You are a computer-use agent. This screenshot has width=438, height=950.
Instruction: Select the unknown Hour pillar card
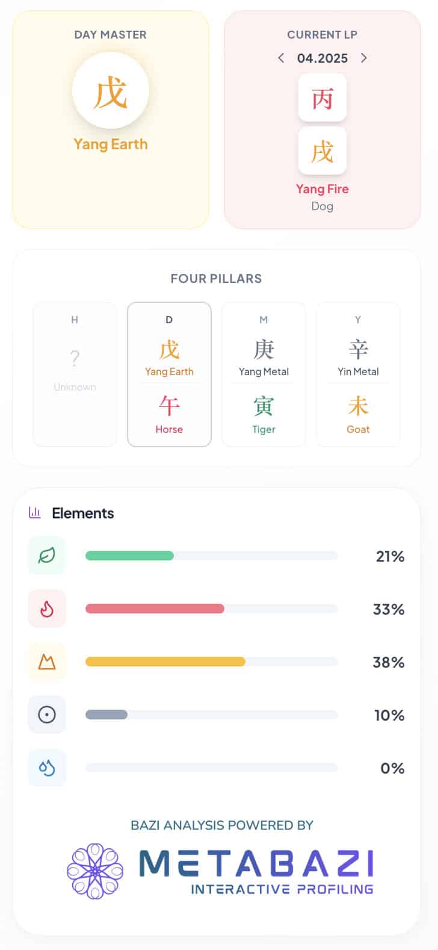(75, 374)
